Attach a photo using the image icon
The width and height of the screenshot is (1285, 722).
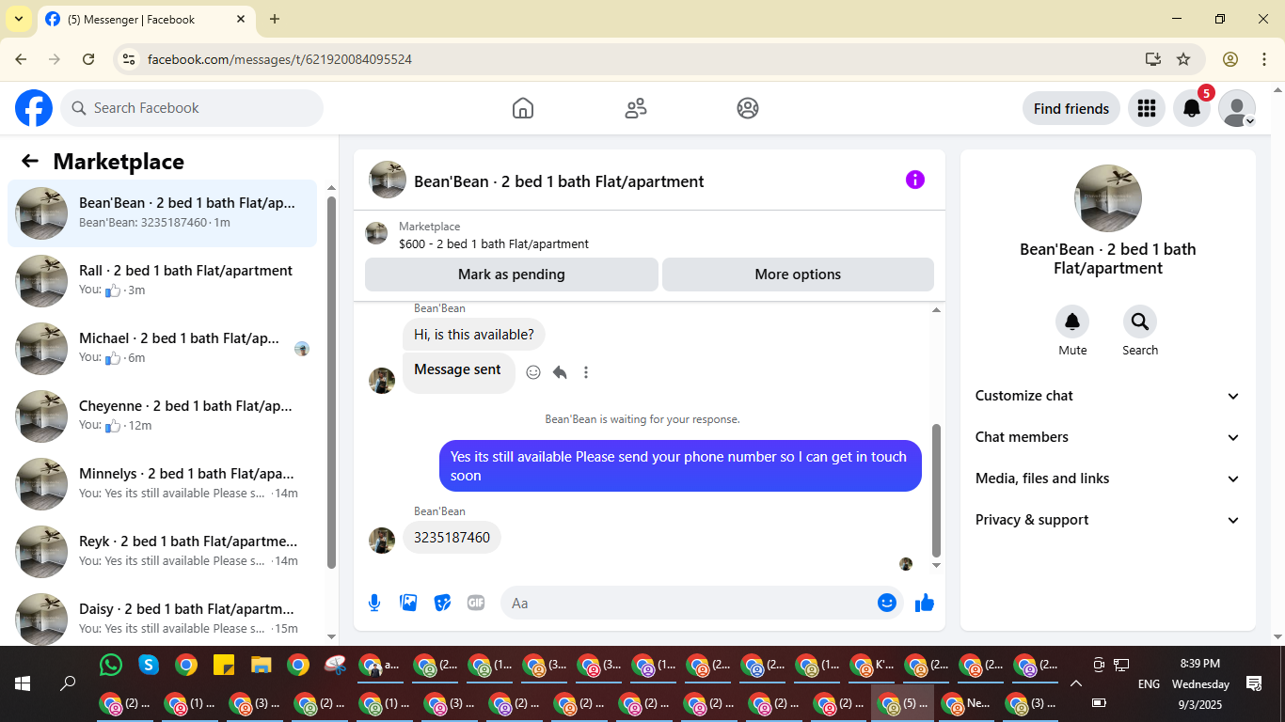click(408, 603)
